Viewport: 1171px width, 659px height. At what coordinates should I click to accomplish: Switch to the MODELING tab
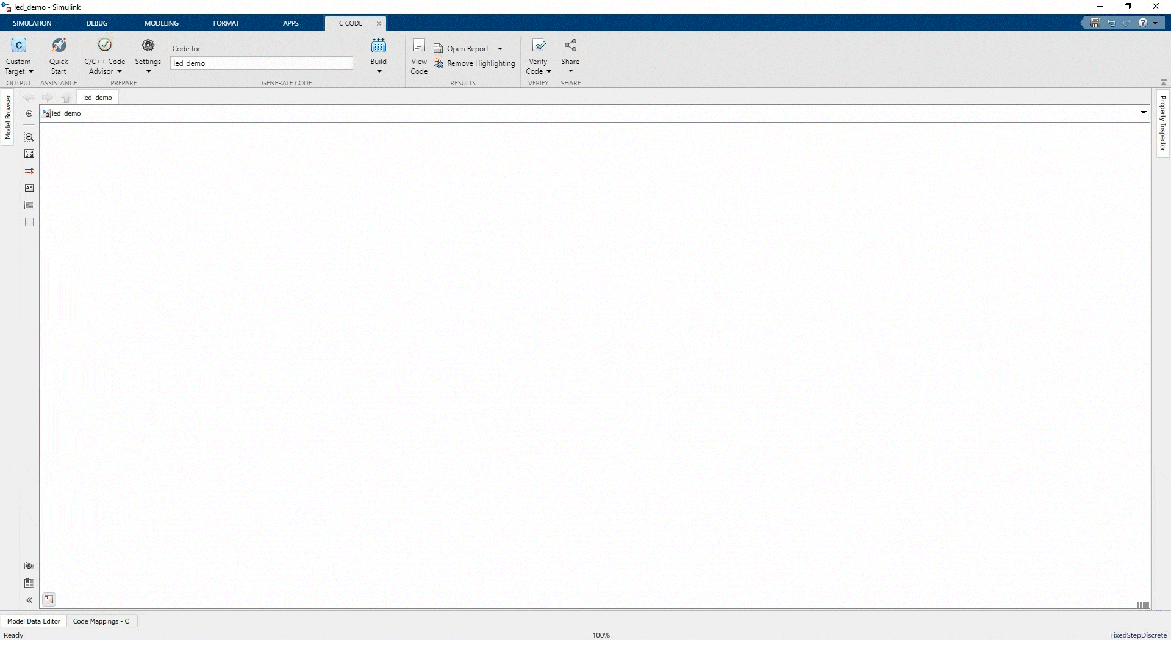[x=162, y=23]
